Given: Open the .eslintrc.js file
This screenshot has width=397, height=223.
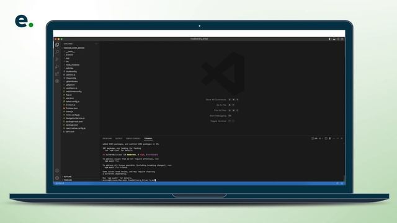Looking at the screenshot, I should point(70,75).
